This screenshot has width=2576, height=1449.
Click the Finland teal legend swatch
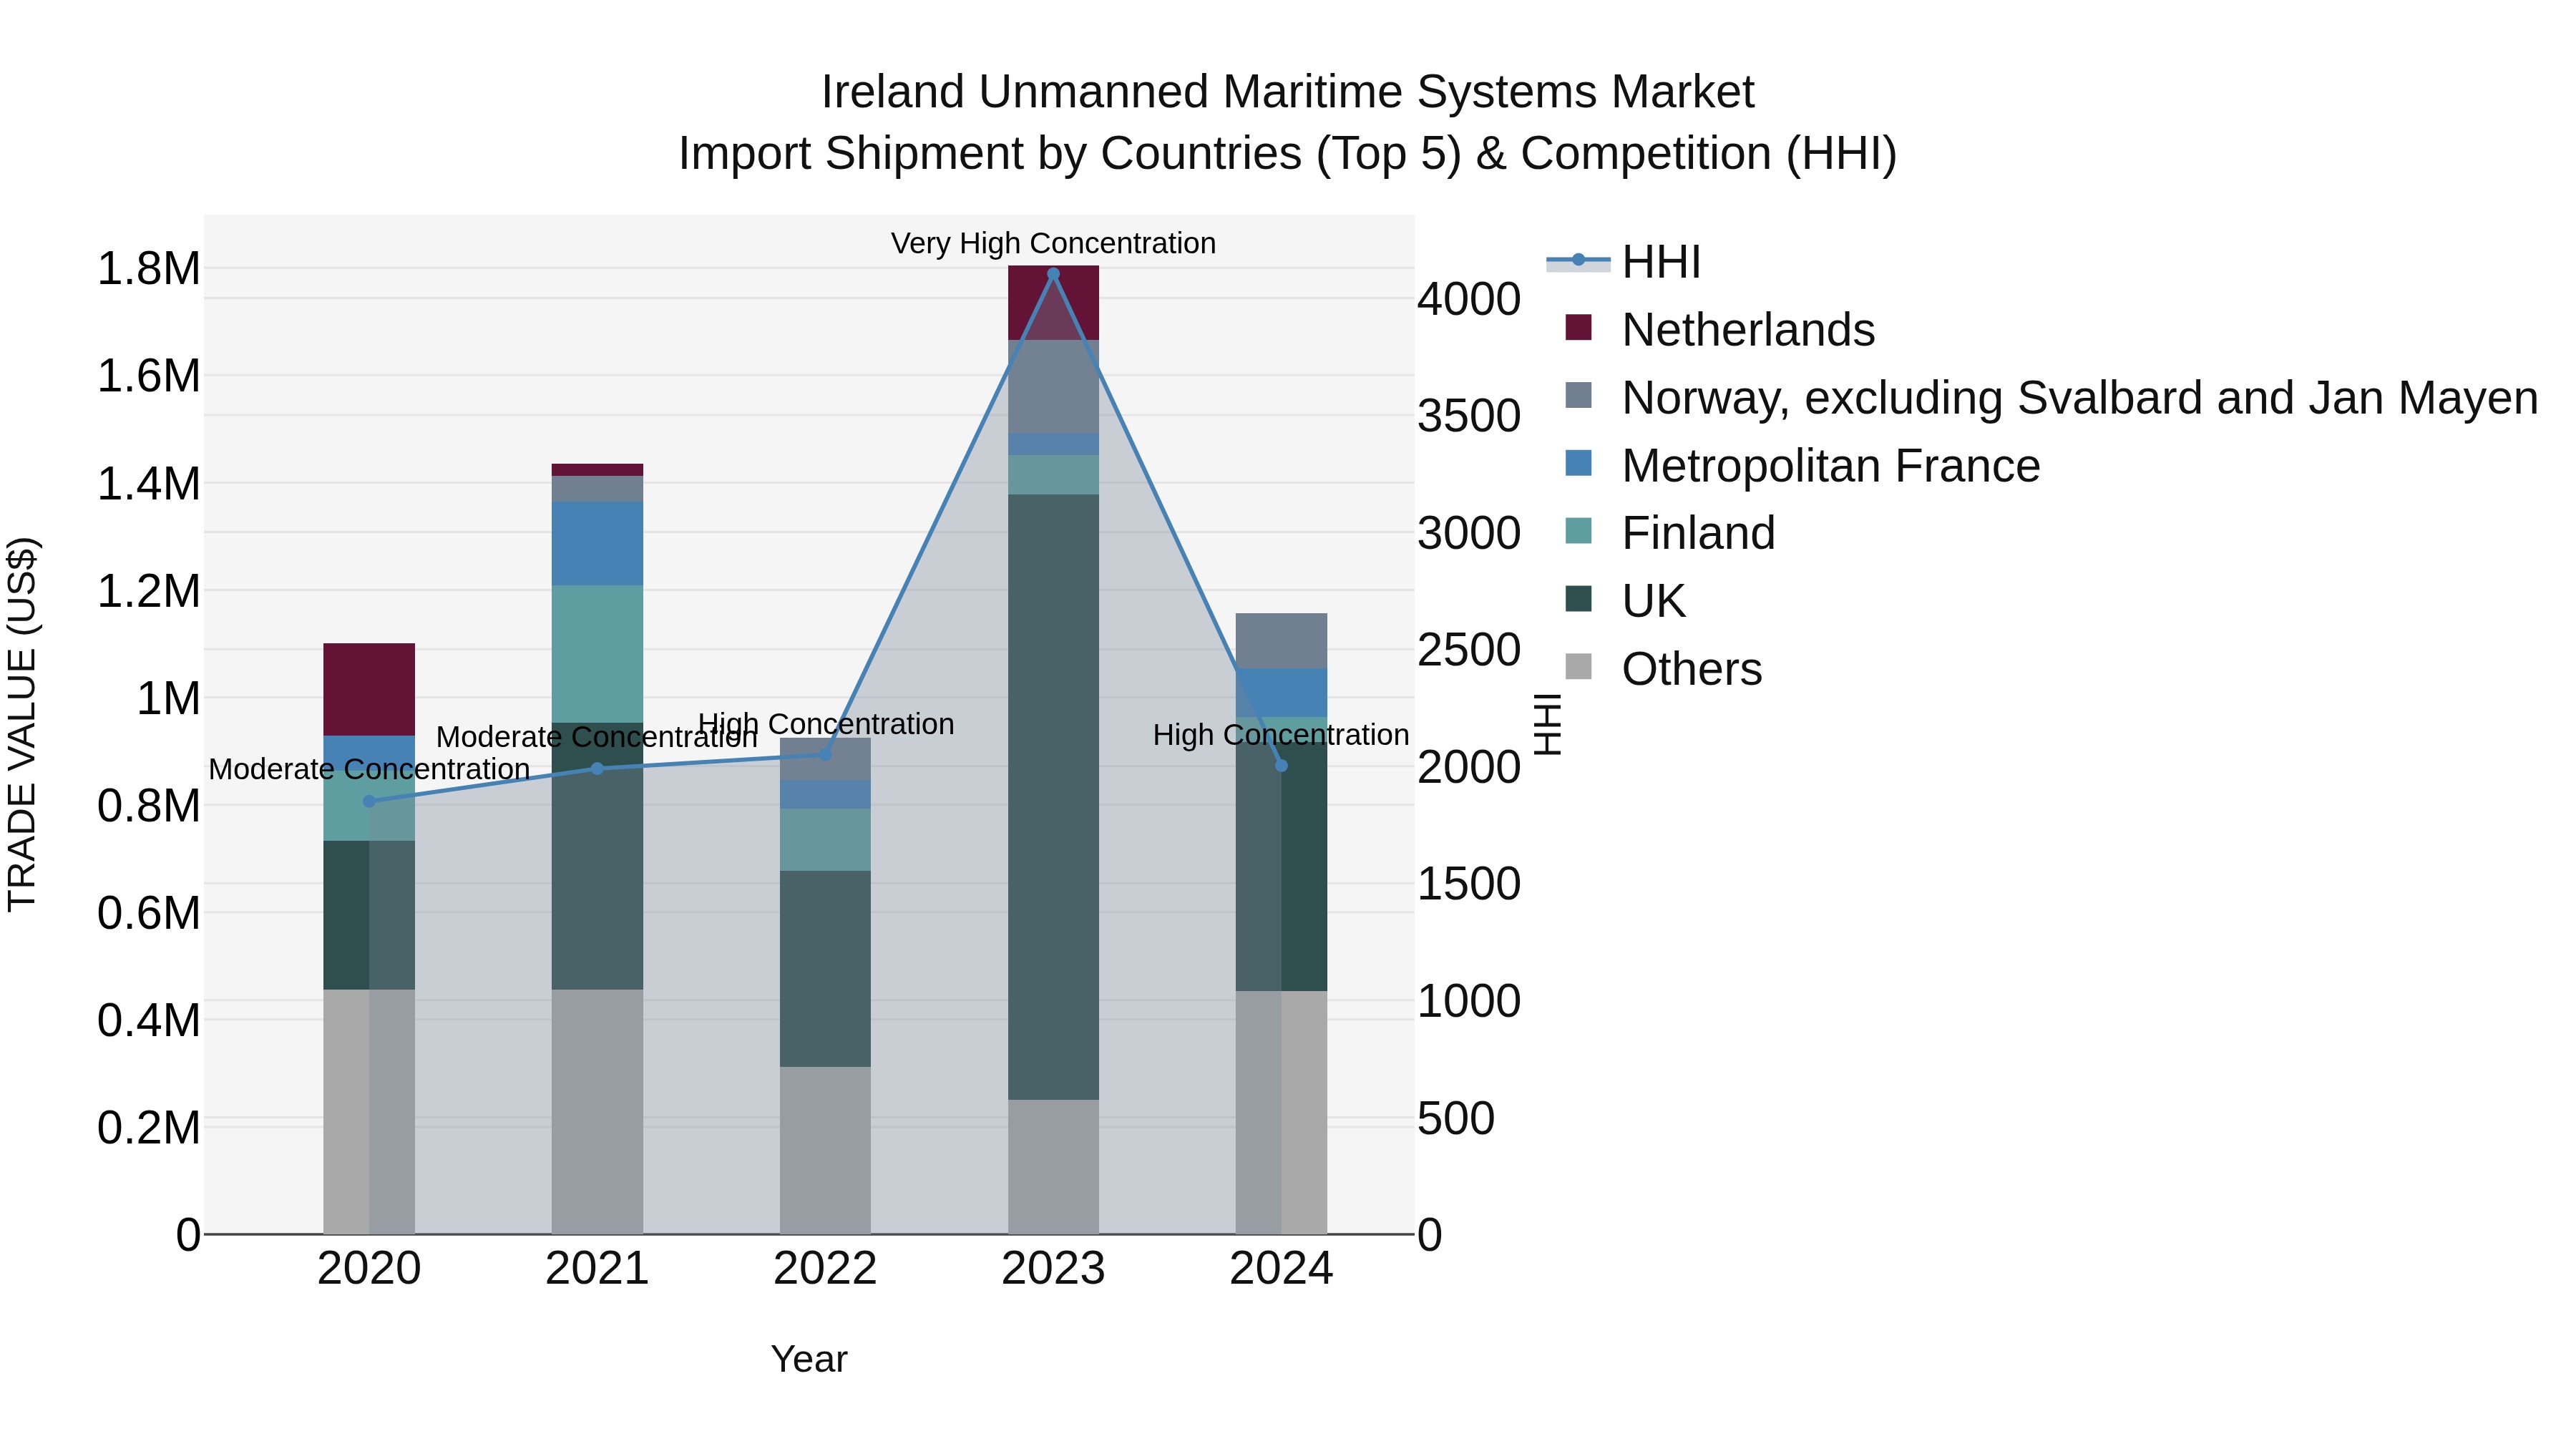(x=1578, y=531)
